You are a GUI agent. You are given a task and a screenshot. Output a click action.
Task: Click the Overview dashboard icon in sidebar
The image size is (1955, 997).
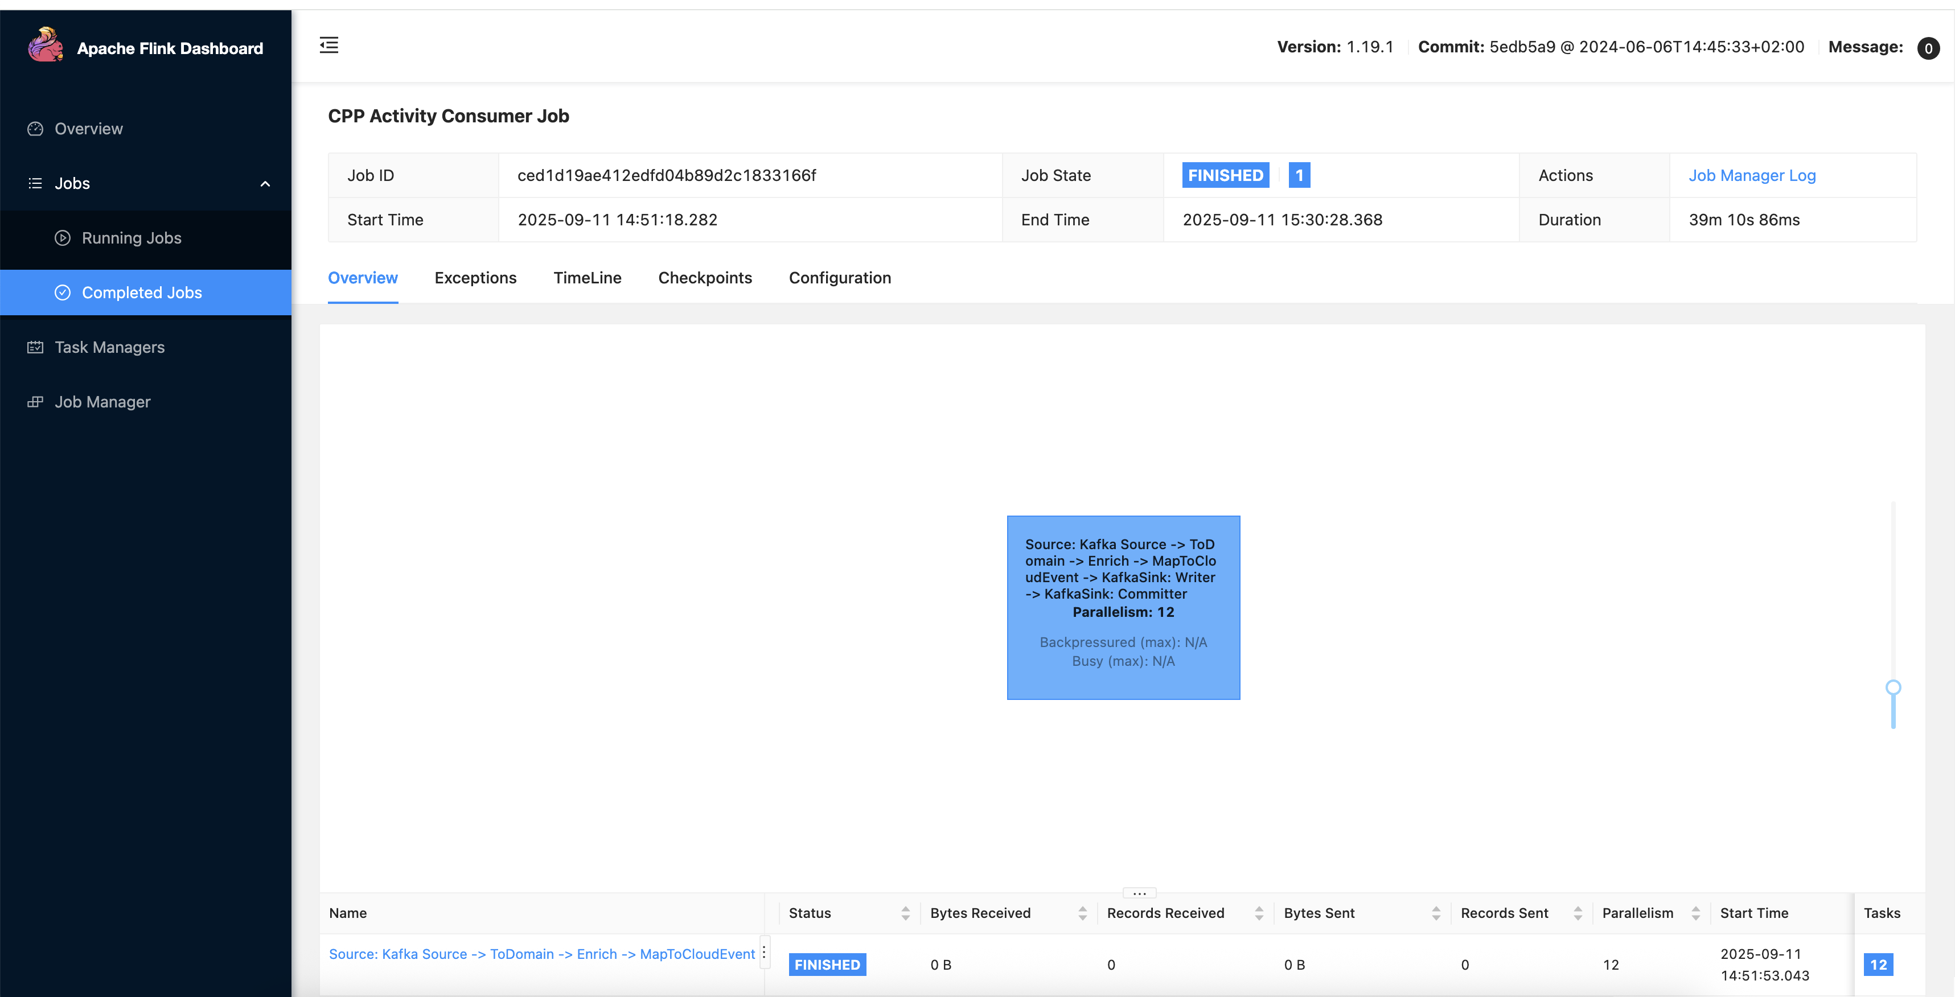pyautogui.click(x=35, y=129)
